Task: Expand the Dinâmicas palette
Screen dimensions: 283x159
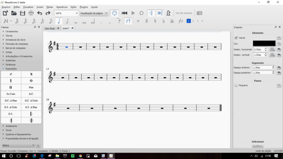Action: click(x=11, y=65)
